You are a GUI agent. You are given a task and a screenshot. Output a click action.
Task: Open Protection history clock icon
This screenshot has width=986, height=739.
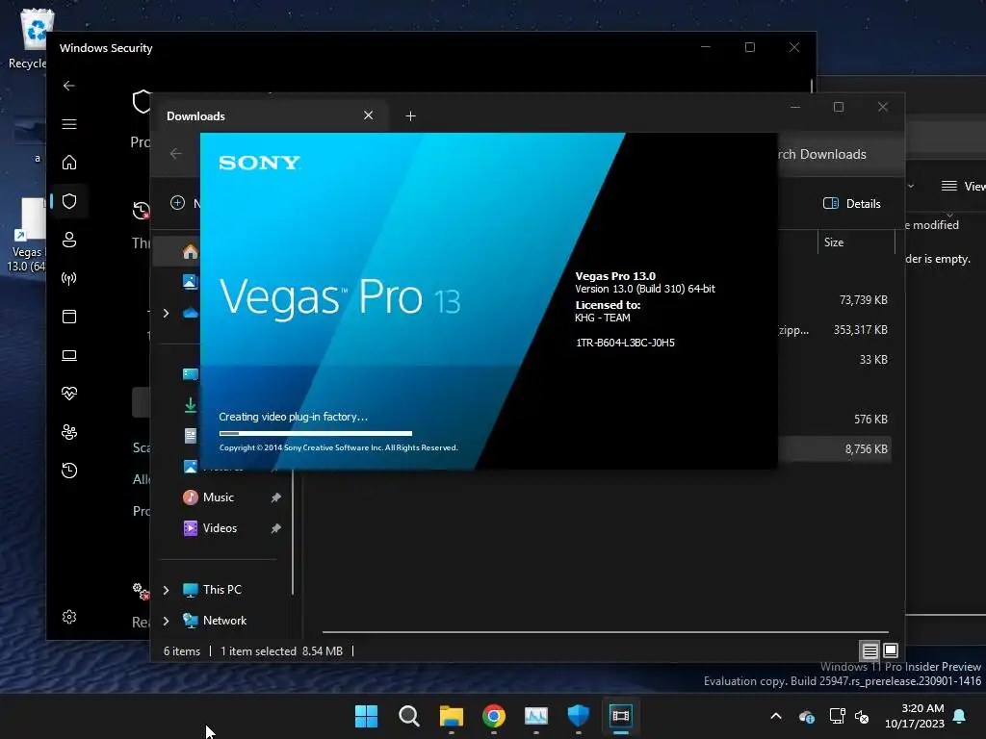coord(69,470)
